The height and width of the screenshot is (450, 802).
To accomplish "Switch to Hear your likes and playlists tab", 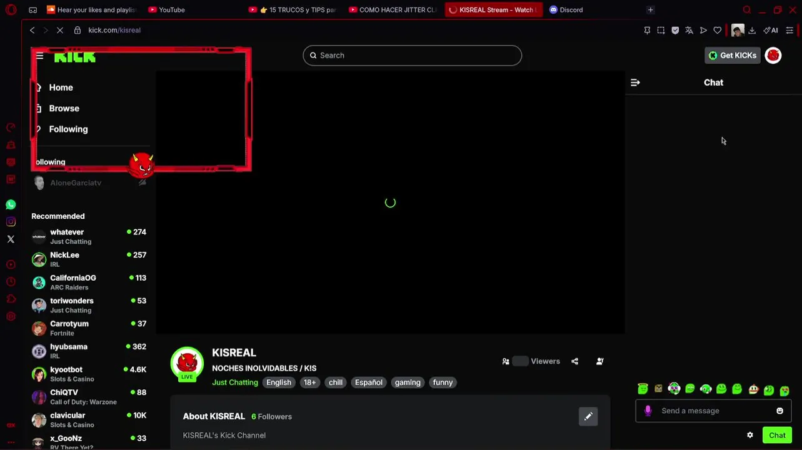I will [92, 10].
